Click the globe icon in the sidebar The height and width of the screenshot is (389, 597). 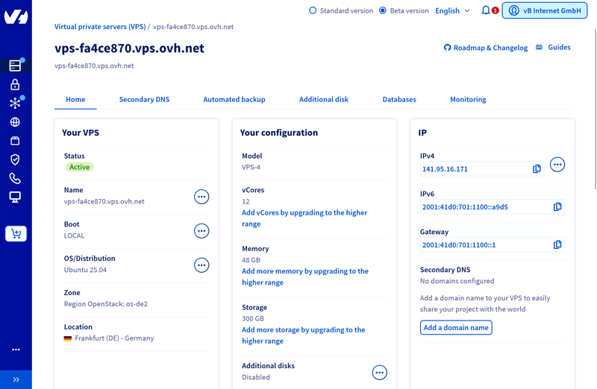[x=15, y=122]
